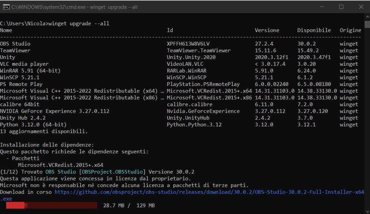Click the "Versione" column header
Screen dimensions: 370x214
click(x=267, y=30)
